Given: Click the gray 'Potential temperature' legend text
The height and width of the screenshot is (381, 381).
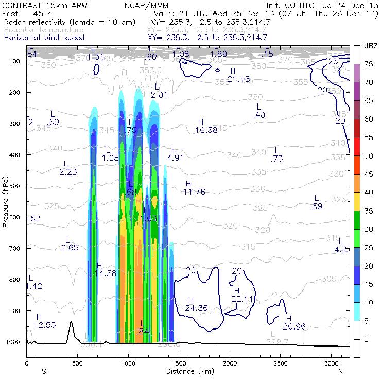Looking at the screenshot, I should click(44, 30).
